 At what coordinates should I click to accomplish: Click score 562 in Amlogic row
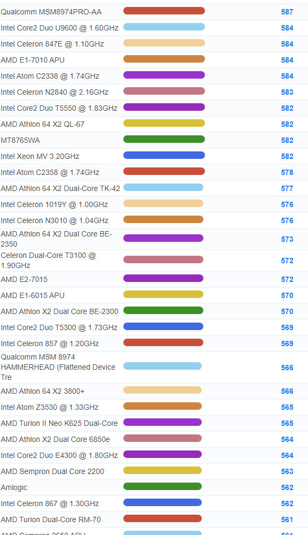point(287,487)
